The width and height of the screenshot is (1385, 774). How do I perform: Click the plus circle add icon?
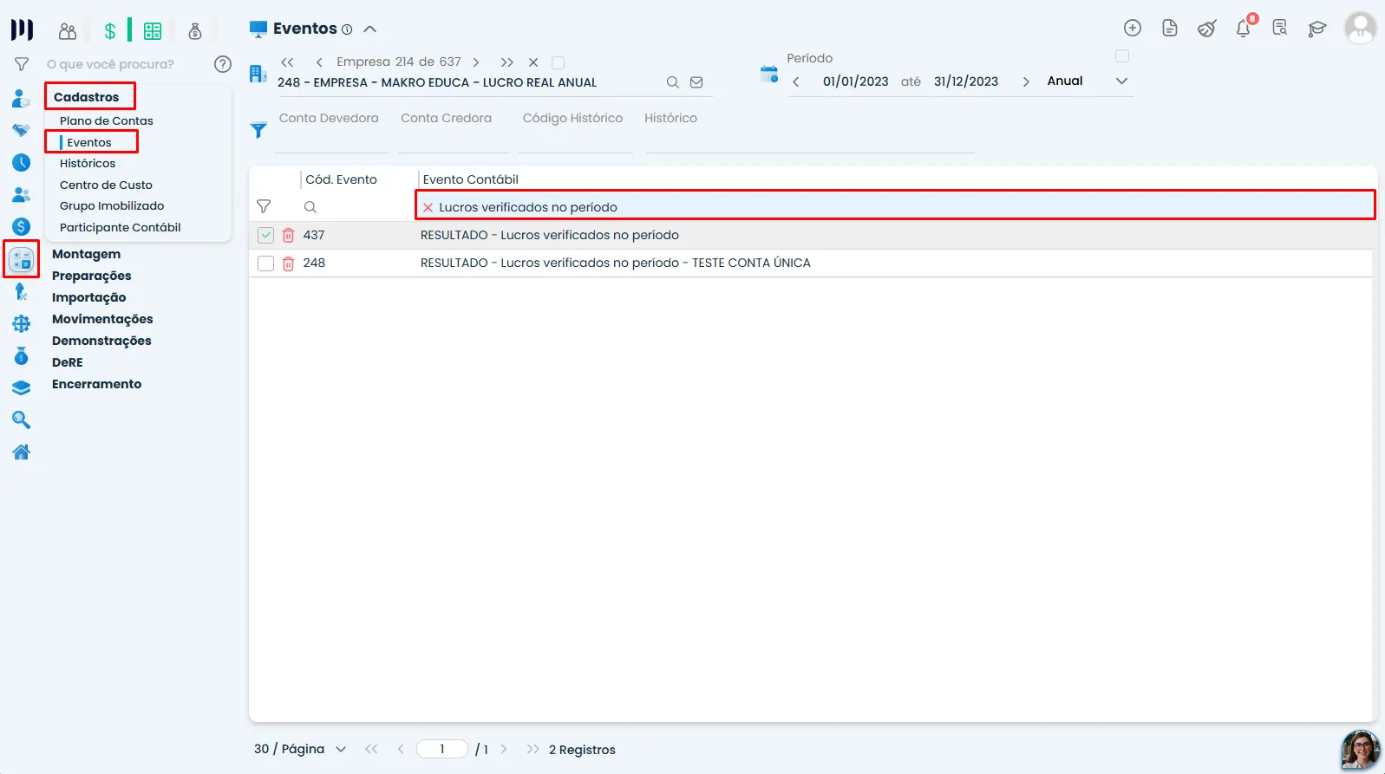(x=1133, y=28)
